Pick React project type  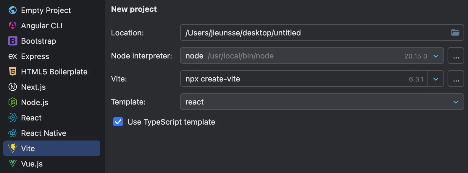click(x=52, y=118)
